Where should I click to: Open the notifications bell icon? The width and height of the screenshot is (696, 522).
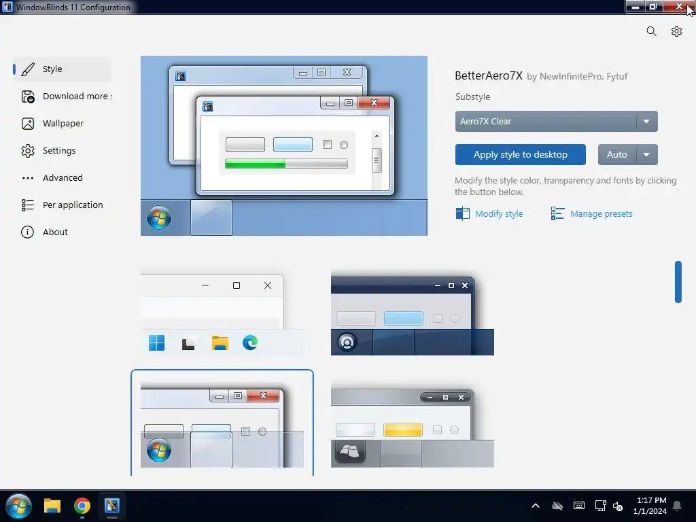[678, 506]
